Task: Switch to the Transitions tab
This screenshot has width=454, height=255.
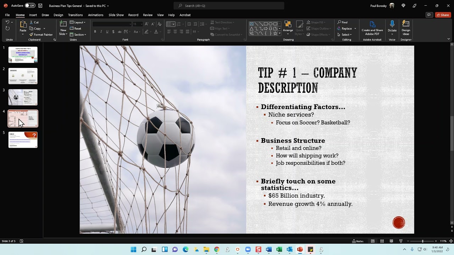Action: [x=75, y=15]
